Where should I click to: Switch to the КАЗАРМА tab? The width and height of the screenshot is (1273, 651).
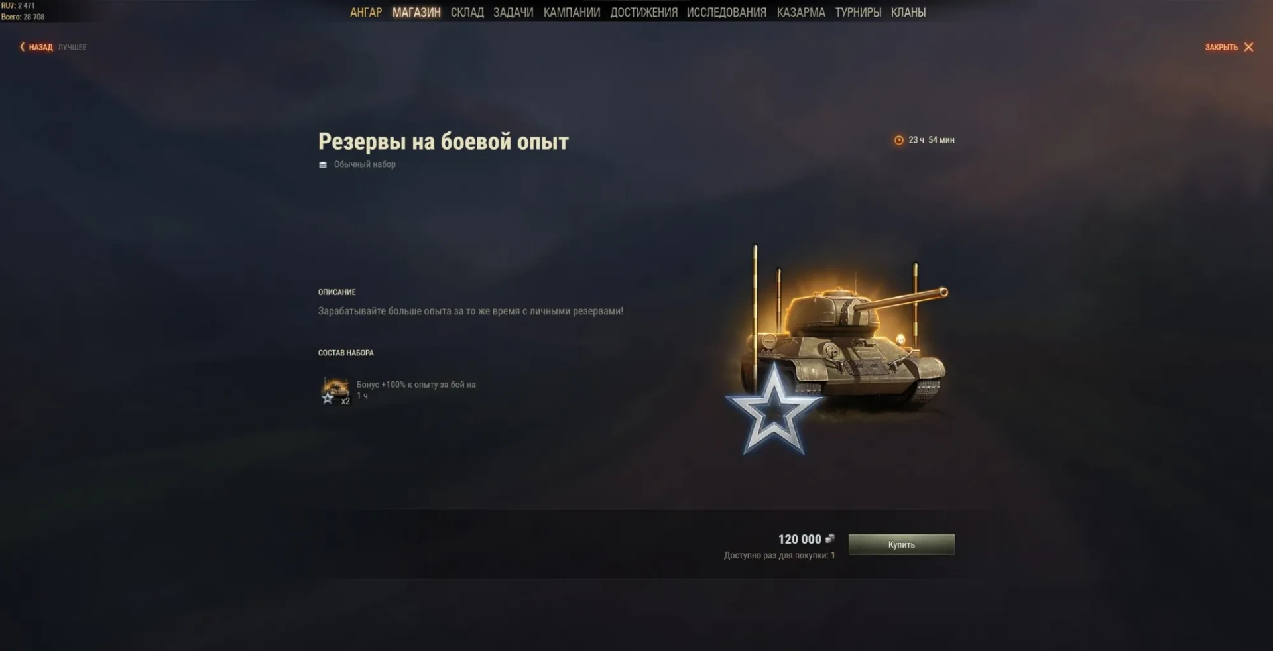[801, 12]
